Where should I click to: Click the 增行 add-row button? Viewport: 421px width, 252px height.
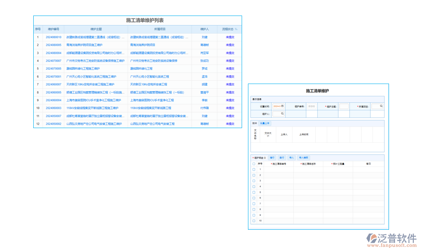point(272,157)
